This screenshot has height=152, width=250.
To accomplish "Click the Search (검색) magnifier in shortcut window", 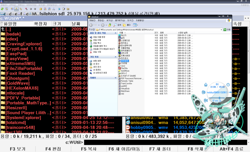I will [x=117, y=25].
